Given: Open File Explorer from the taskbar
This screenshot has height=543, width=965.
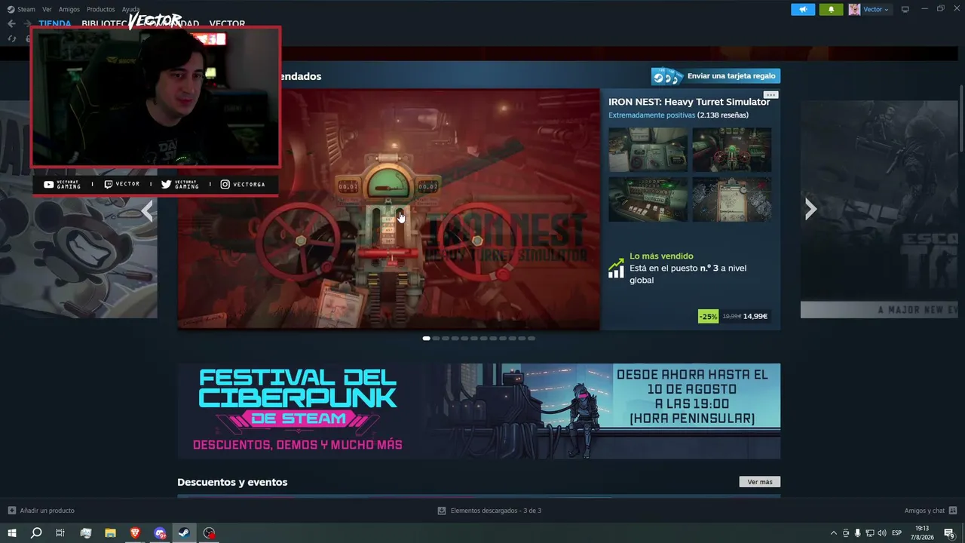Looking at the screenshot, I should 110,533.
